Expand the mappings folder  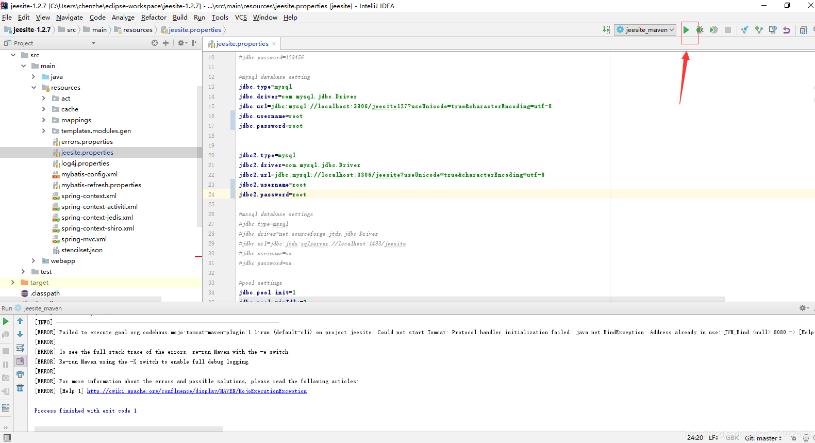[44, 120]
